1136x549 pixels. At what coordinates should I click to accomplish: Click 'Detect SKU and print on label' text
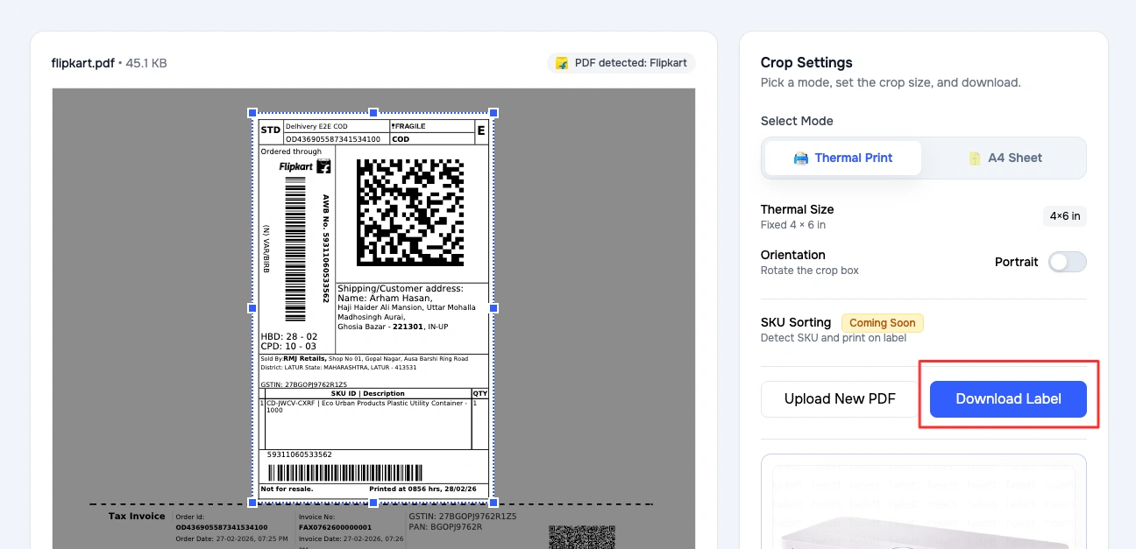[x=834, y=338]
